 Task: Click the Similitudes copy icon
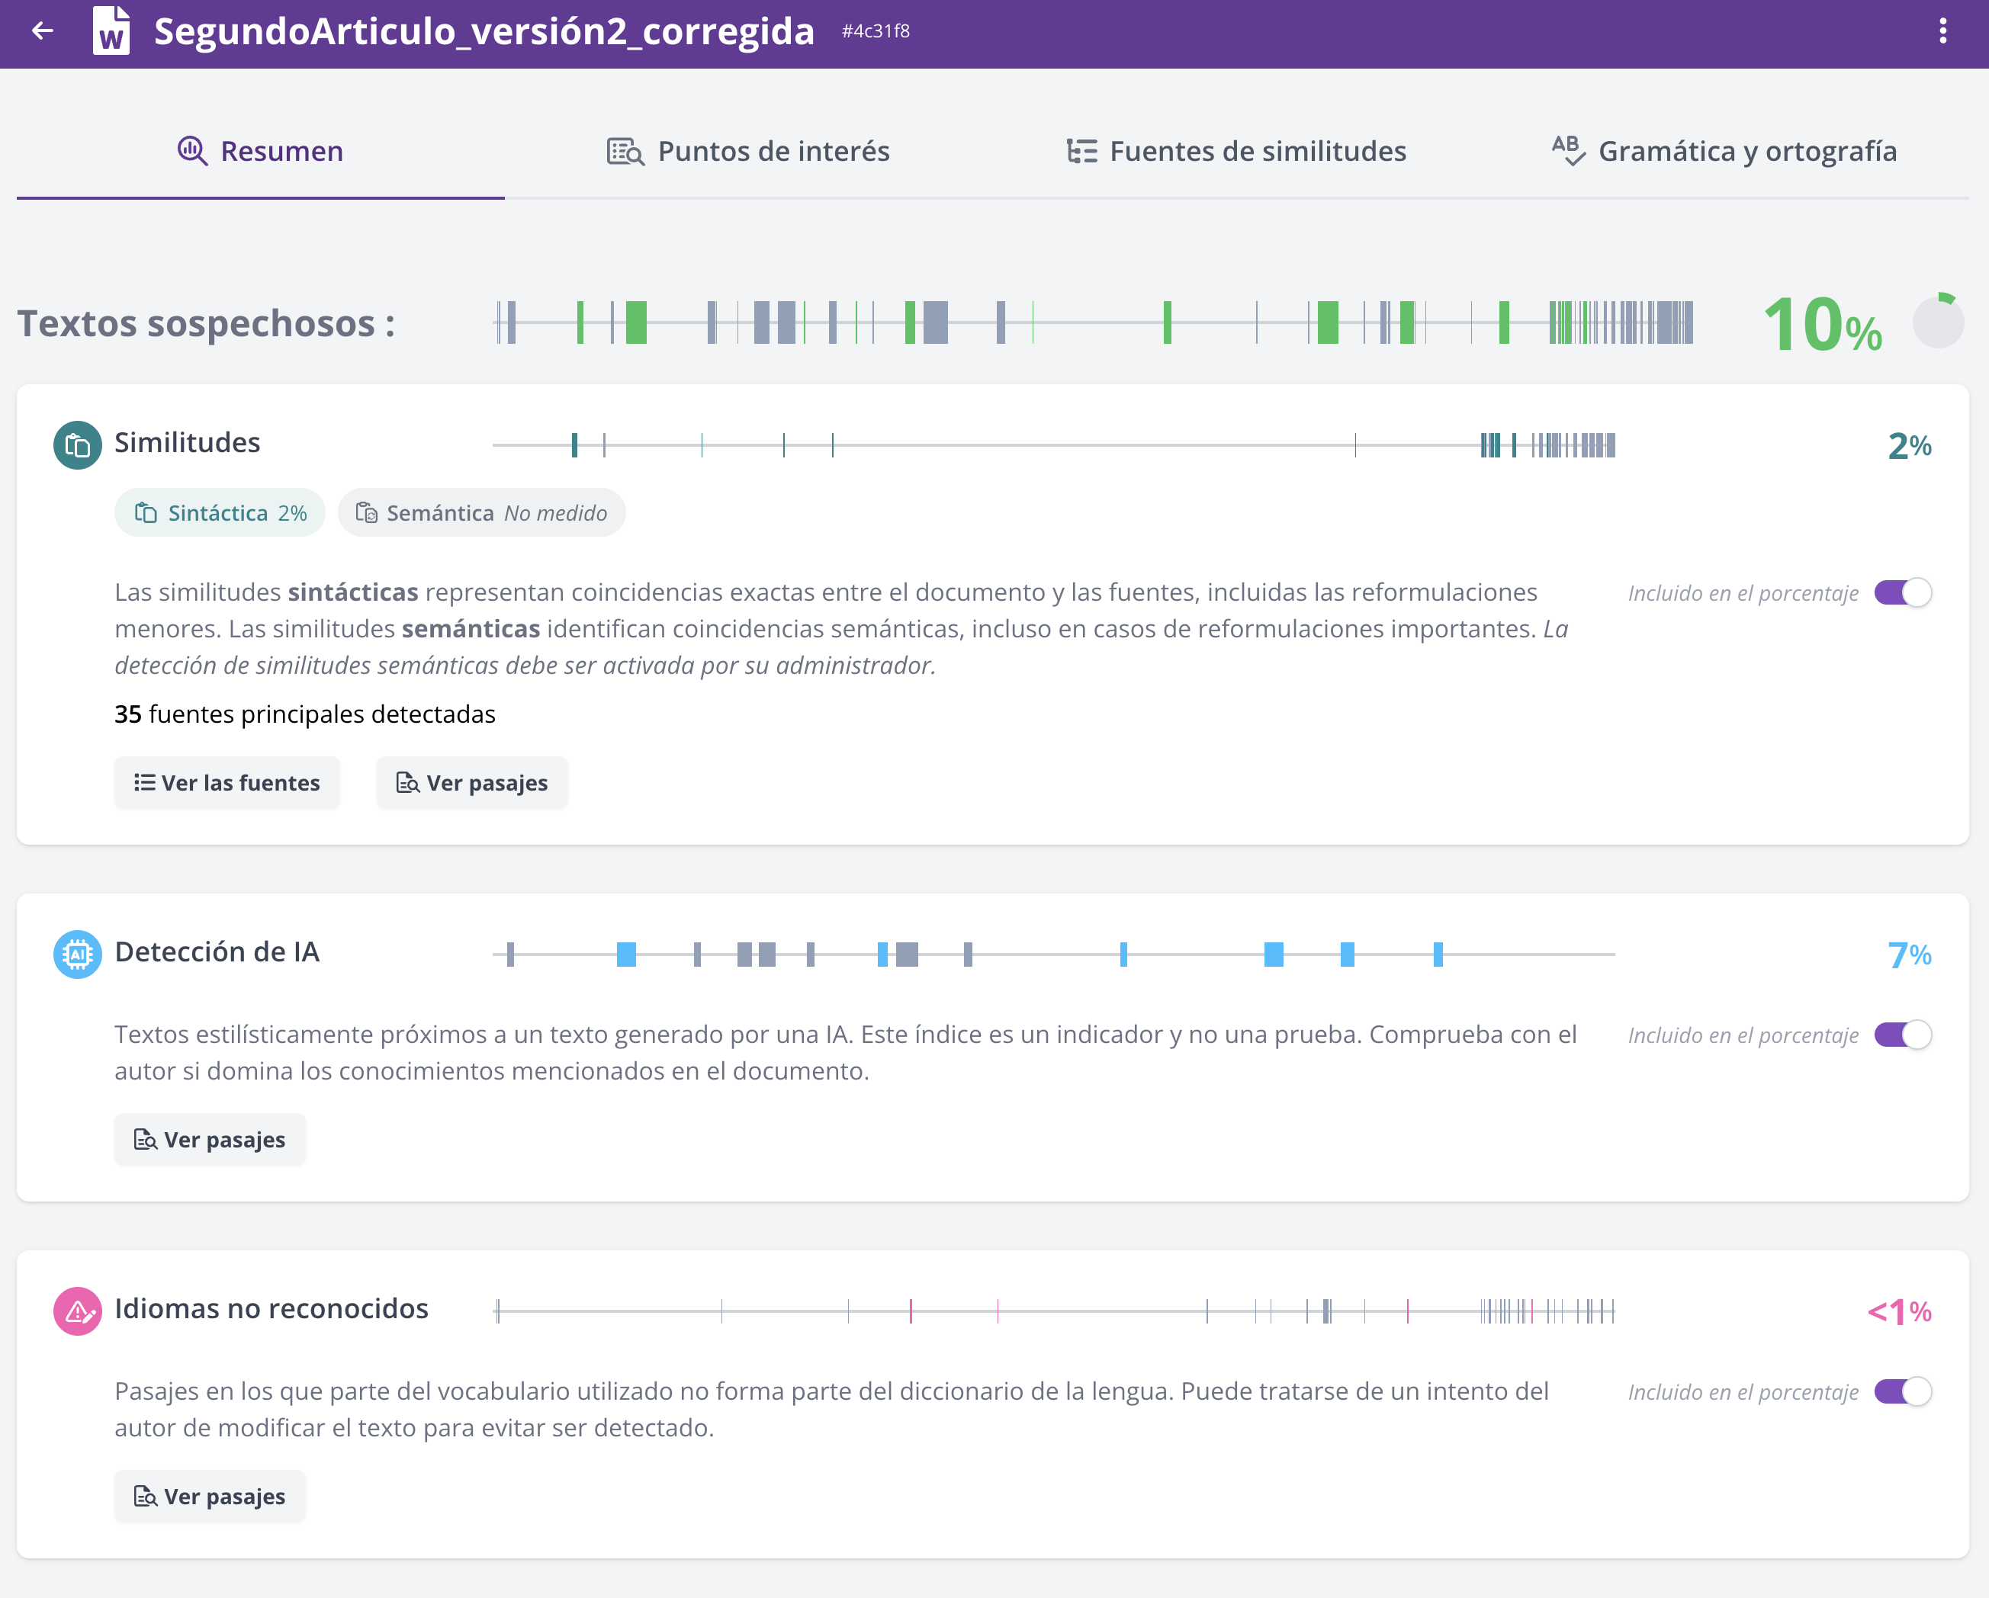click(x=78, y=445)
